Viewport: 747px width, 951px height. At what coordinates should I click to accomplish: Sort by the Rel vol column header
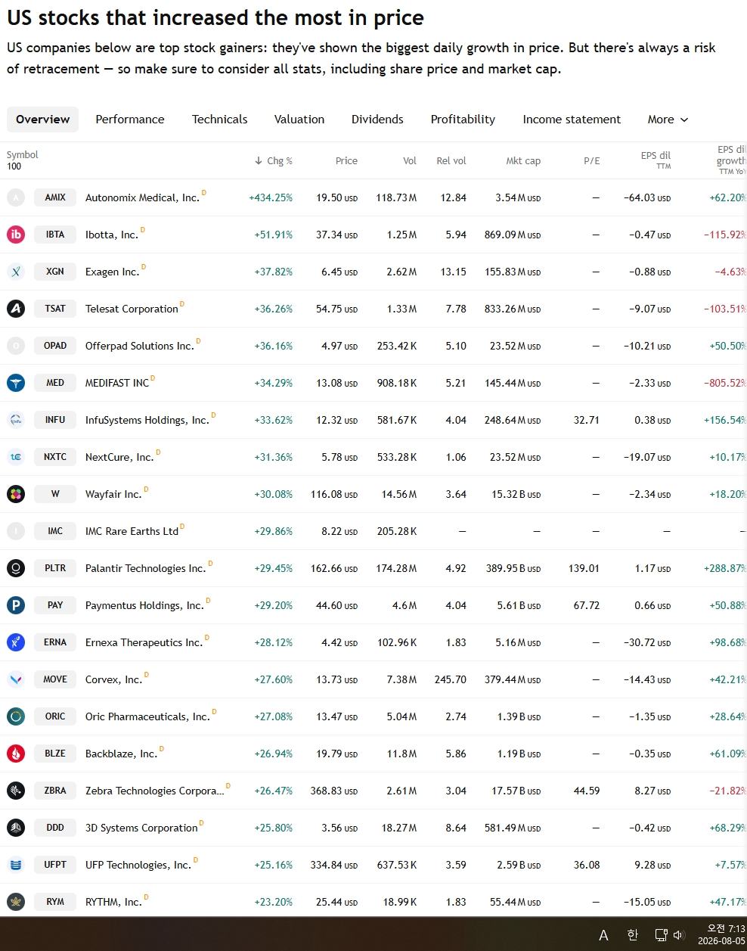tap(451, 161)
